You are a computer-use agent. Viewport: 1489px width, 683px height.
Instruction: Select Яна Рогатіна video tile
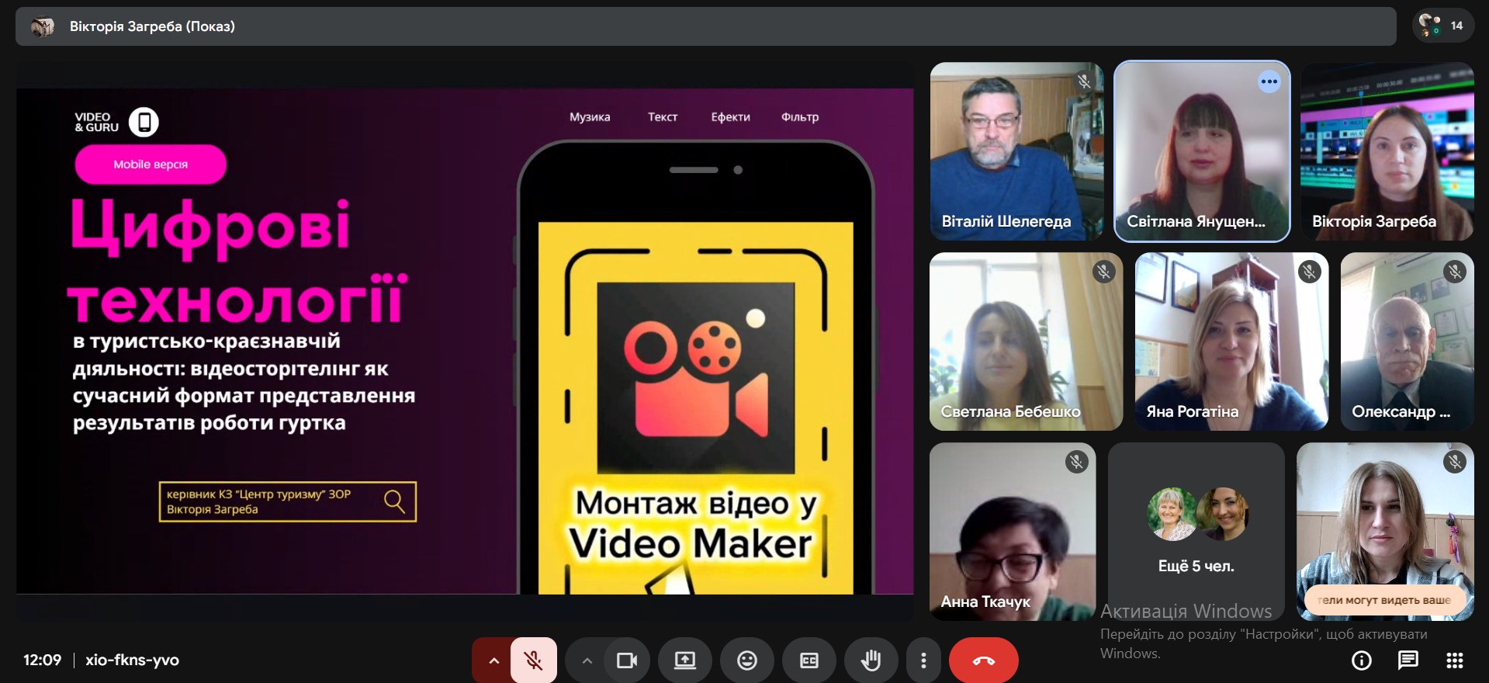[x=1231, y=341]
